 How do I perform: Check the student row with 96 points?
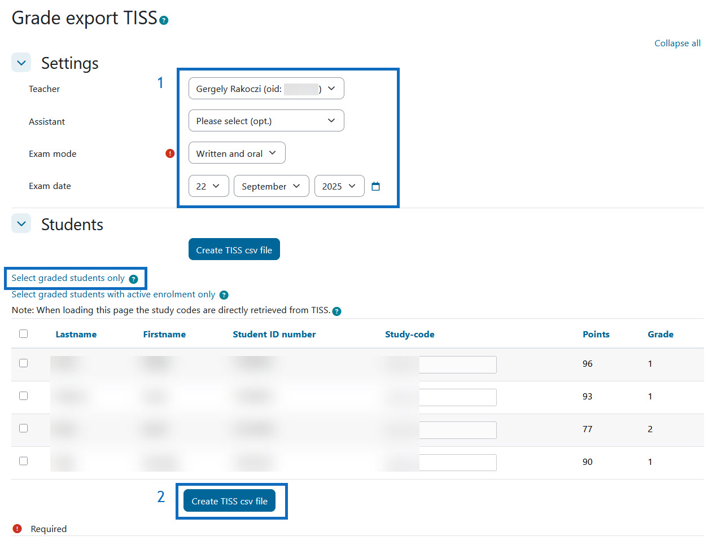[24, 363]
